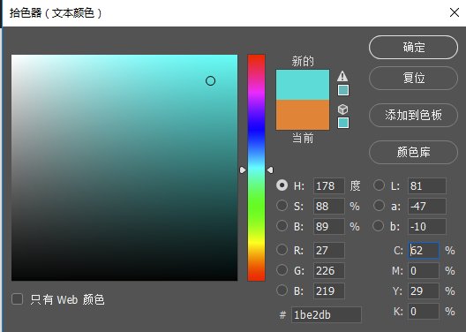The height and width of the screenshot is (332, 466).
Task: Click the 新的 label above the preview
Action: [303, 61]
